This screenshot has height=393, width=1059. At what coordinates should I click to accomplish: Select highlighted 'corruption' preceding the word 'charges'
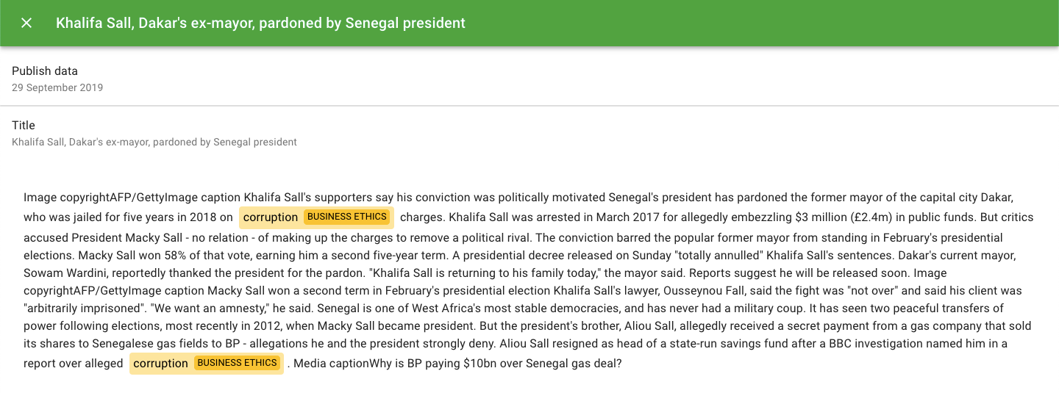[x=271, y=217]
